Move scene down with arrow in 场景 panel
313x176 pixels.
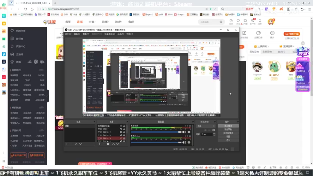tap(80, 144)
